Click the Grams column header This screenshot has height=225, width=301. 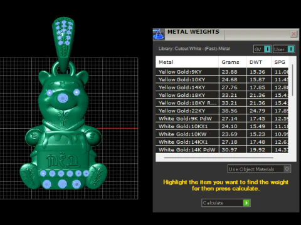click(233, 62)
